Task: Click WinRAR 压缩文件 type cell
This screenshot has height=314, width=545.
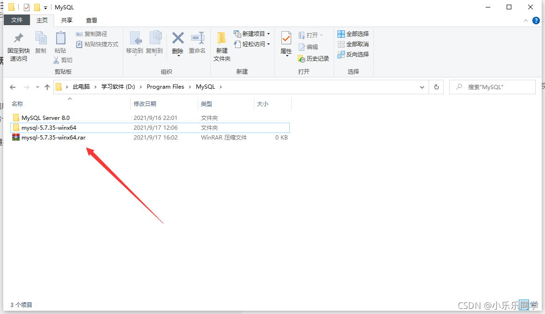Action: click(x=224, y=137)
